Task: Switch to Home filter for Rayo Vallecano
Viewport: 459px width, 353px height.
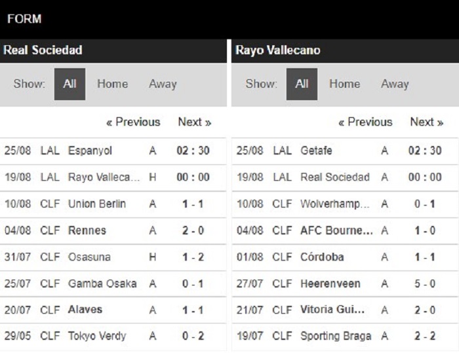Action: point(344,84)
